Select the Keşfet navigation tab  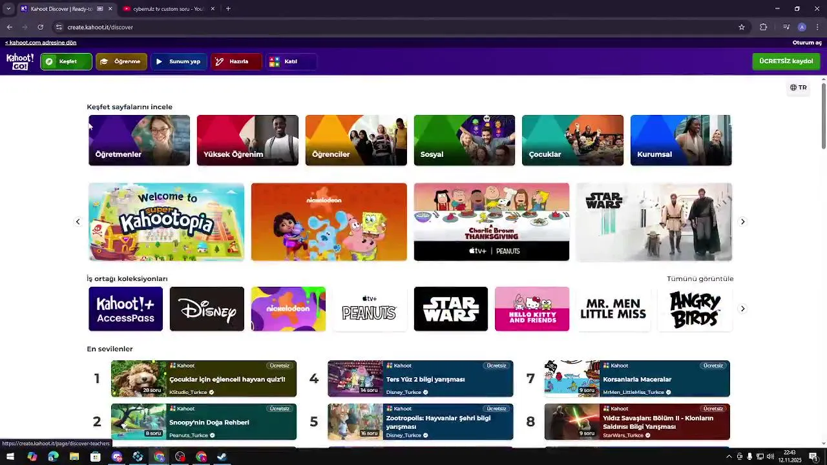pyautogui.click(x=67, y=61)
